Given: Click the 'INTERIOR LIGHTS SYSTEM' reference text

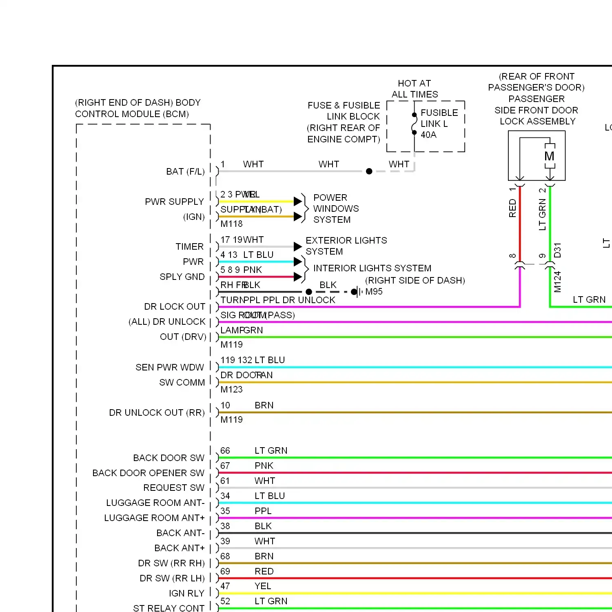Looking at the screenshot, I should [372, 268].
